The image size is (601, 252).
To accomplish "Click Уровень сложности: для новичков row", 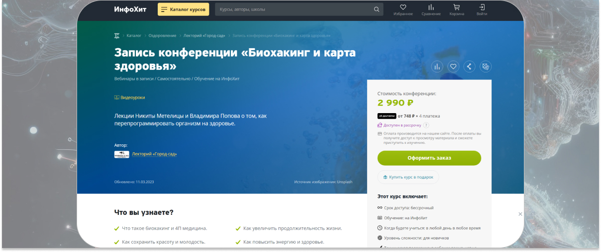I will click(413, 238).
